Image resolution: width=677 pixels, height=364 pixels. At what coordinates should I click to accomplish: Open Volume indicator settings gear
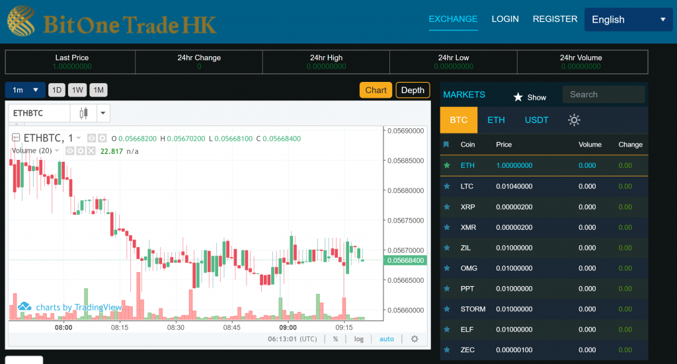pyautogui.click(x=81, y=151)
